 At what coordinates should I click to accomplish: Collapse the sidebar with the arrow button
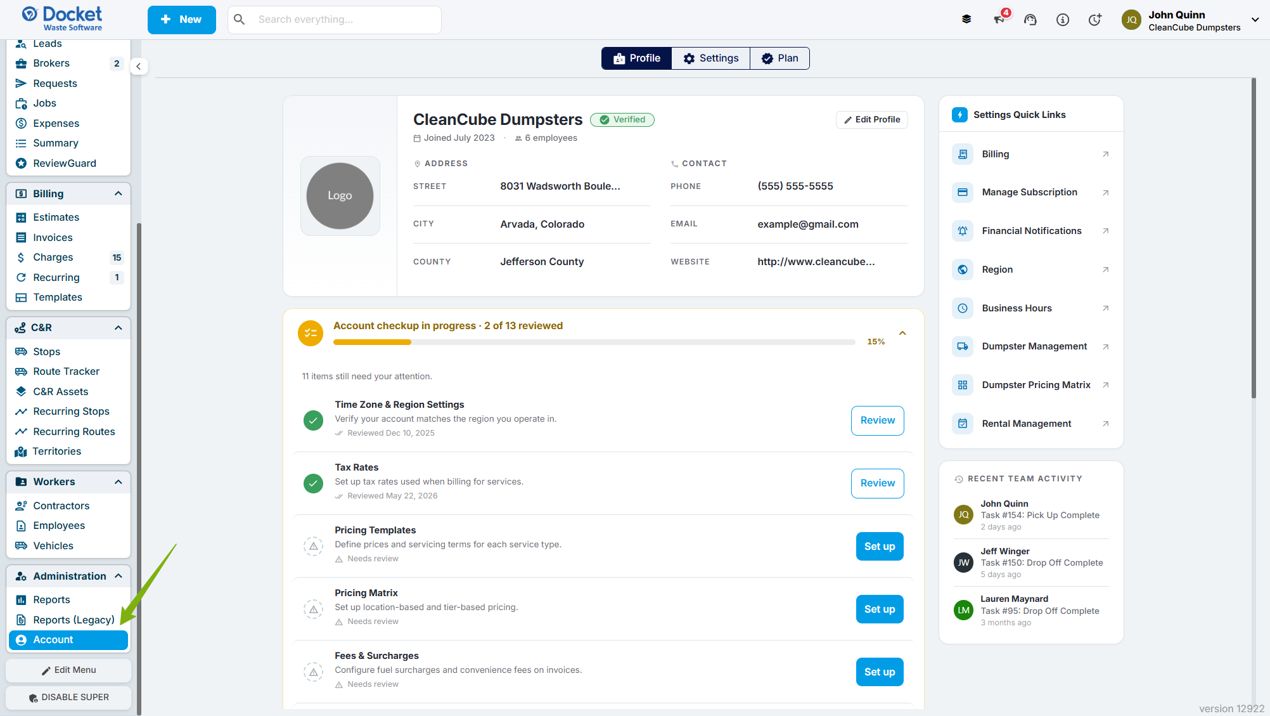pyautogui.click(x=139, y=67)
